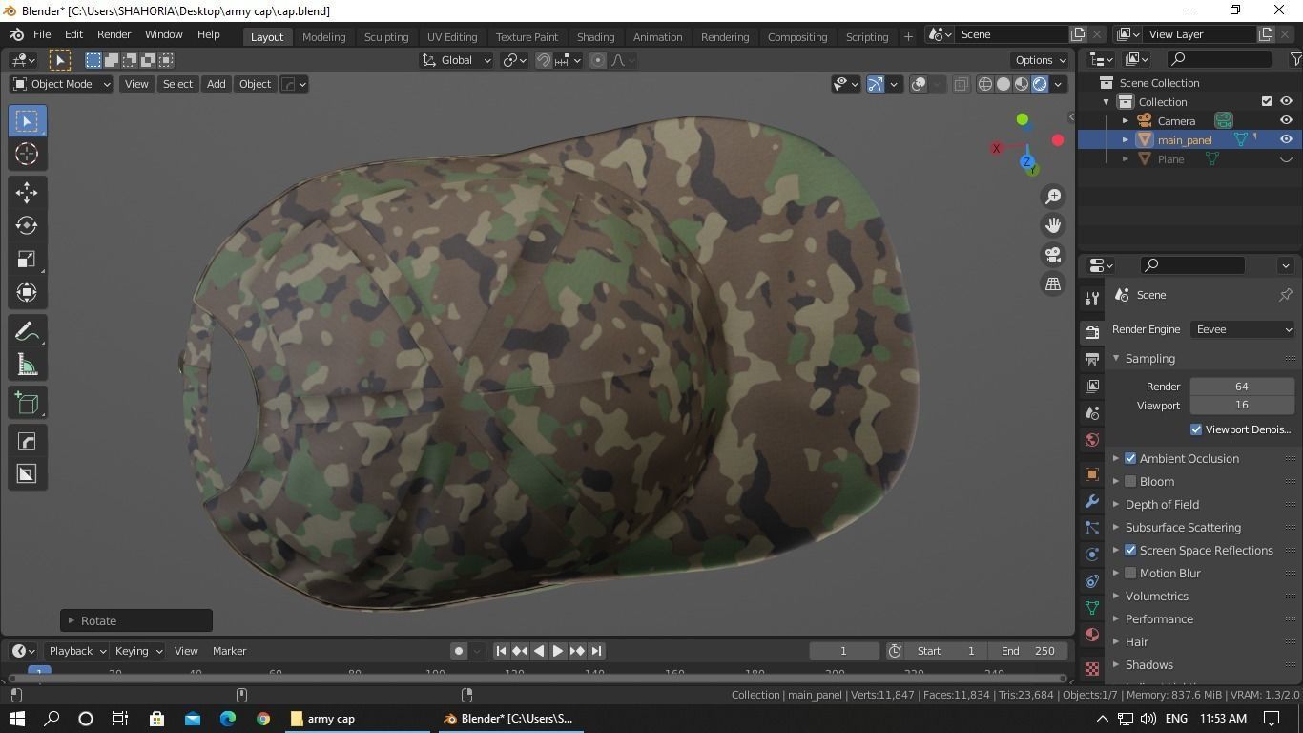Screen dimensions: 1303x733
Task: Open the File menu
Action: (x=42, y=34)
